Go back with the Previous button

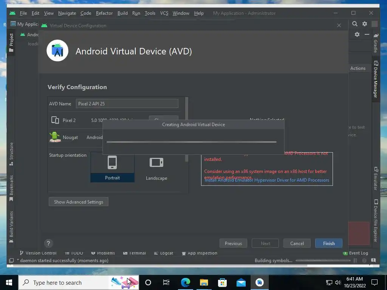coord(233,244)
